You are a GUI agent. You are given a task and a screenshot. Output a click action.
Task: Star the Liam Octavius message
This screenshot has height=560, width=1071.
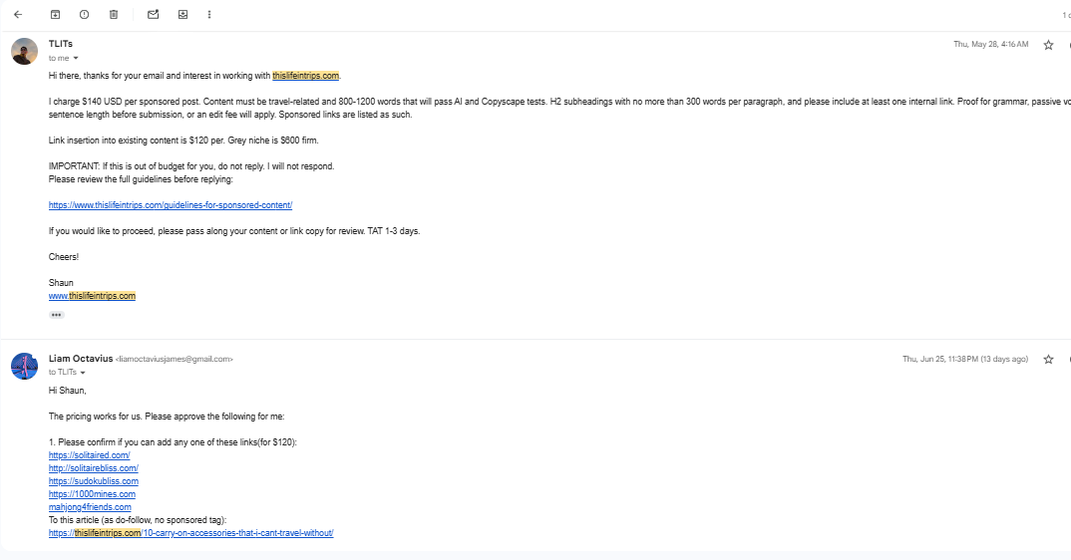(x=1048, y=360)
